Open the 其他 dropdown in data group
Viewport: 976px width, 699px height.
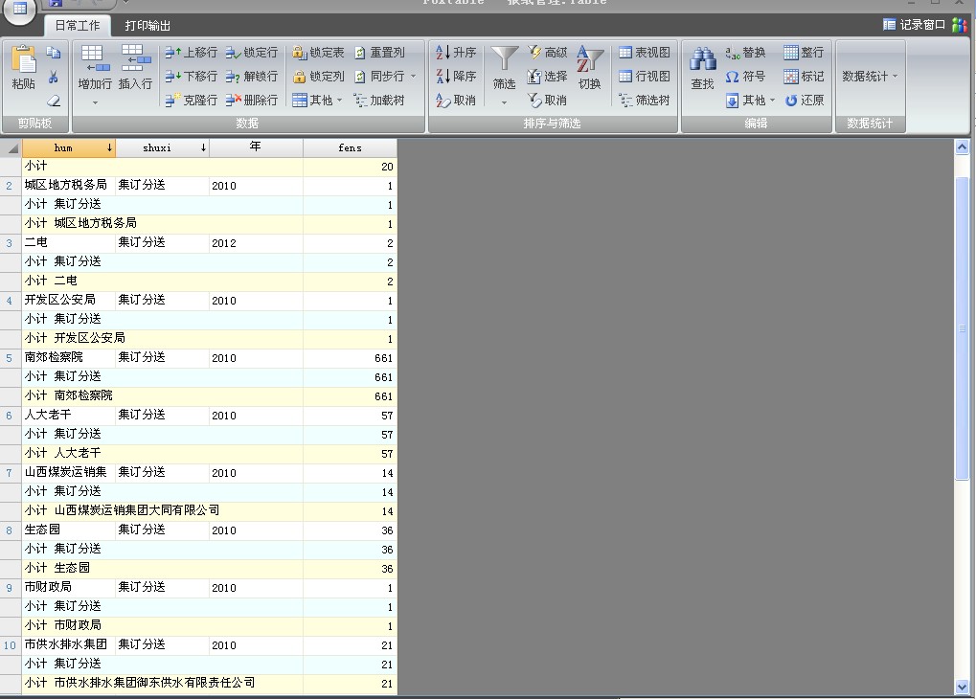(x=317, y=100)
